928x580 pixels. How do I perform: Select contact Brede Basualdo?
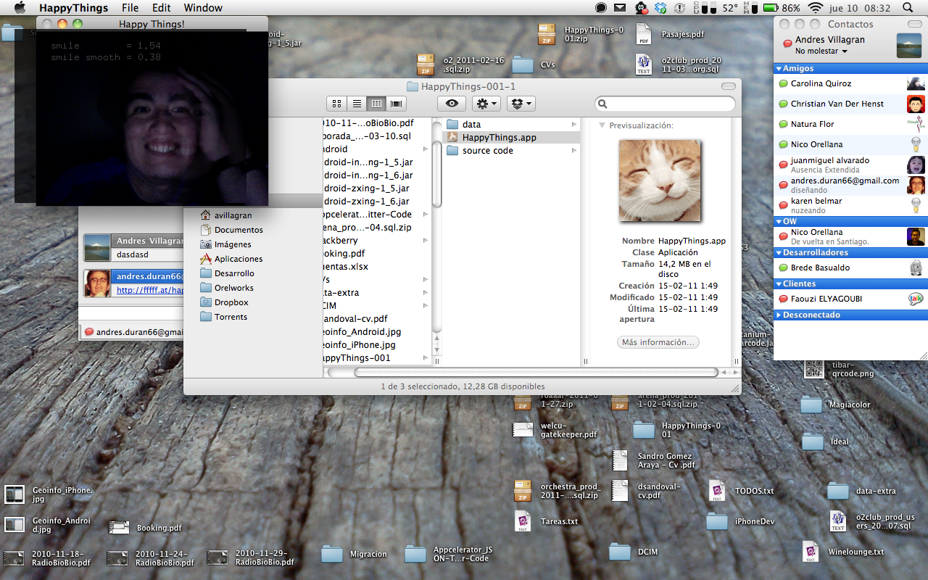(850, 268)
